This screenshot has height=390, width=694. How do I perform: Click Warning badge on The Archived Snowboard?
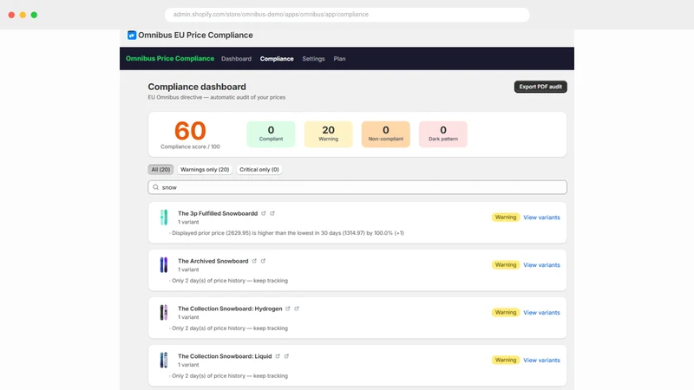pyautogui.click(x=506, y=265)
